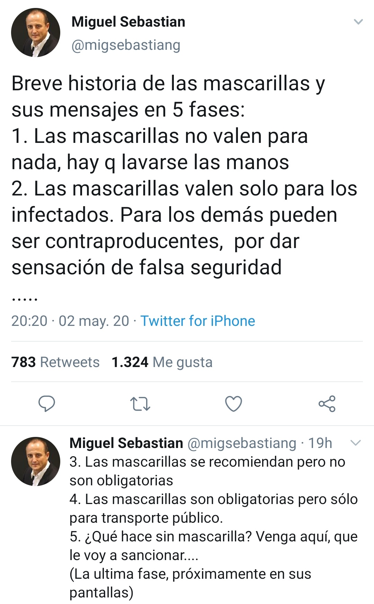Expand the main tweet options chevron
The width and height of the screenshot is (374, 604).
click(358, 22)
